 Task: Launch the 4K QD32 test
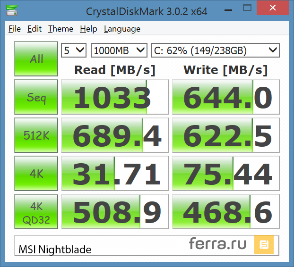36,212
